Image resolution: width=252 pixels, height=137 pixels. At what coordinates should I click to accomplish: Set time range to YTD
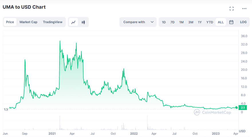[x=210, y=22]
